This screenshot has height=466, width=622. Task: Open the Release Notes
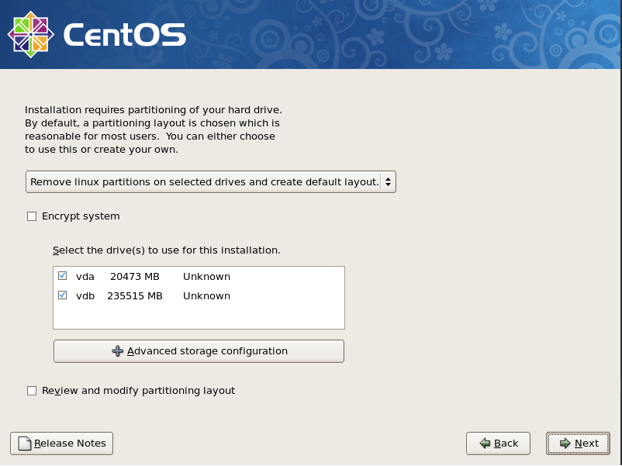[x=61, y=444]
